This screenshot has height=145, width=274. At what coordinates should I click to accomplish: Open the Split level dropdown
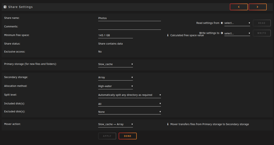point(130,95)
